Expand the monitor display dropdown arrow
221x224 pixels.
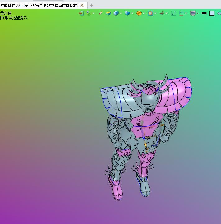197,13
